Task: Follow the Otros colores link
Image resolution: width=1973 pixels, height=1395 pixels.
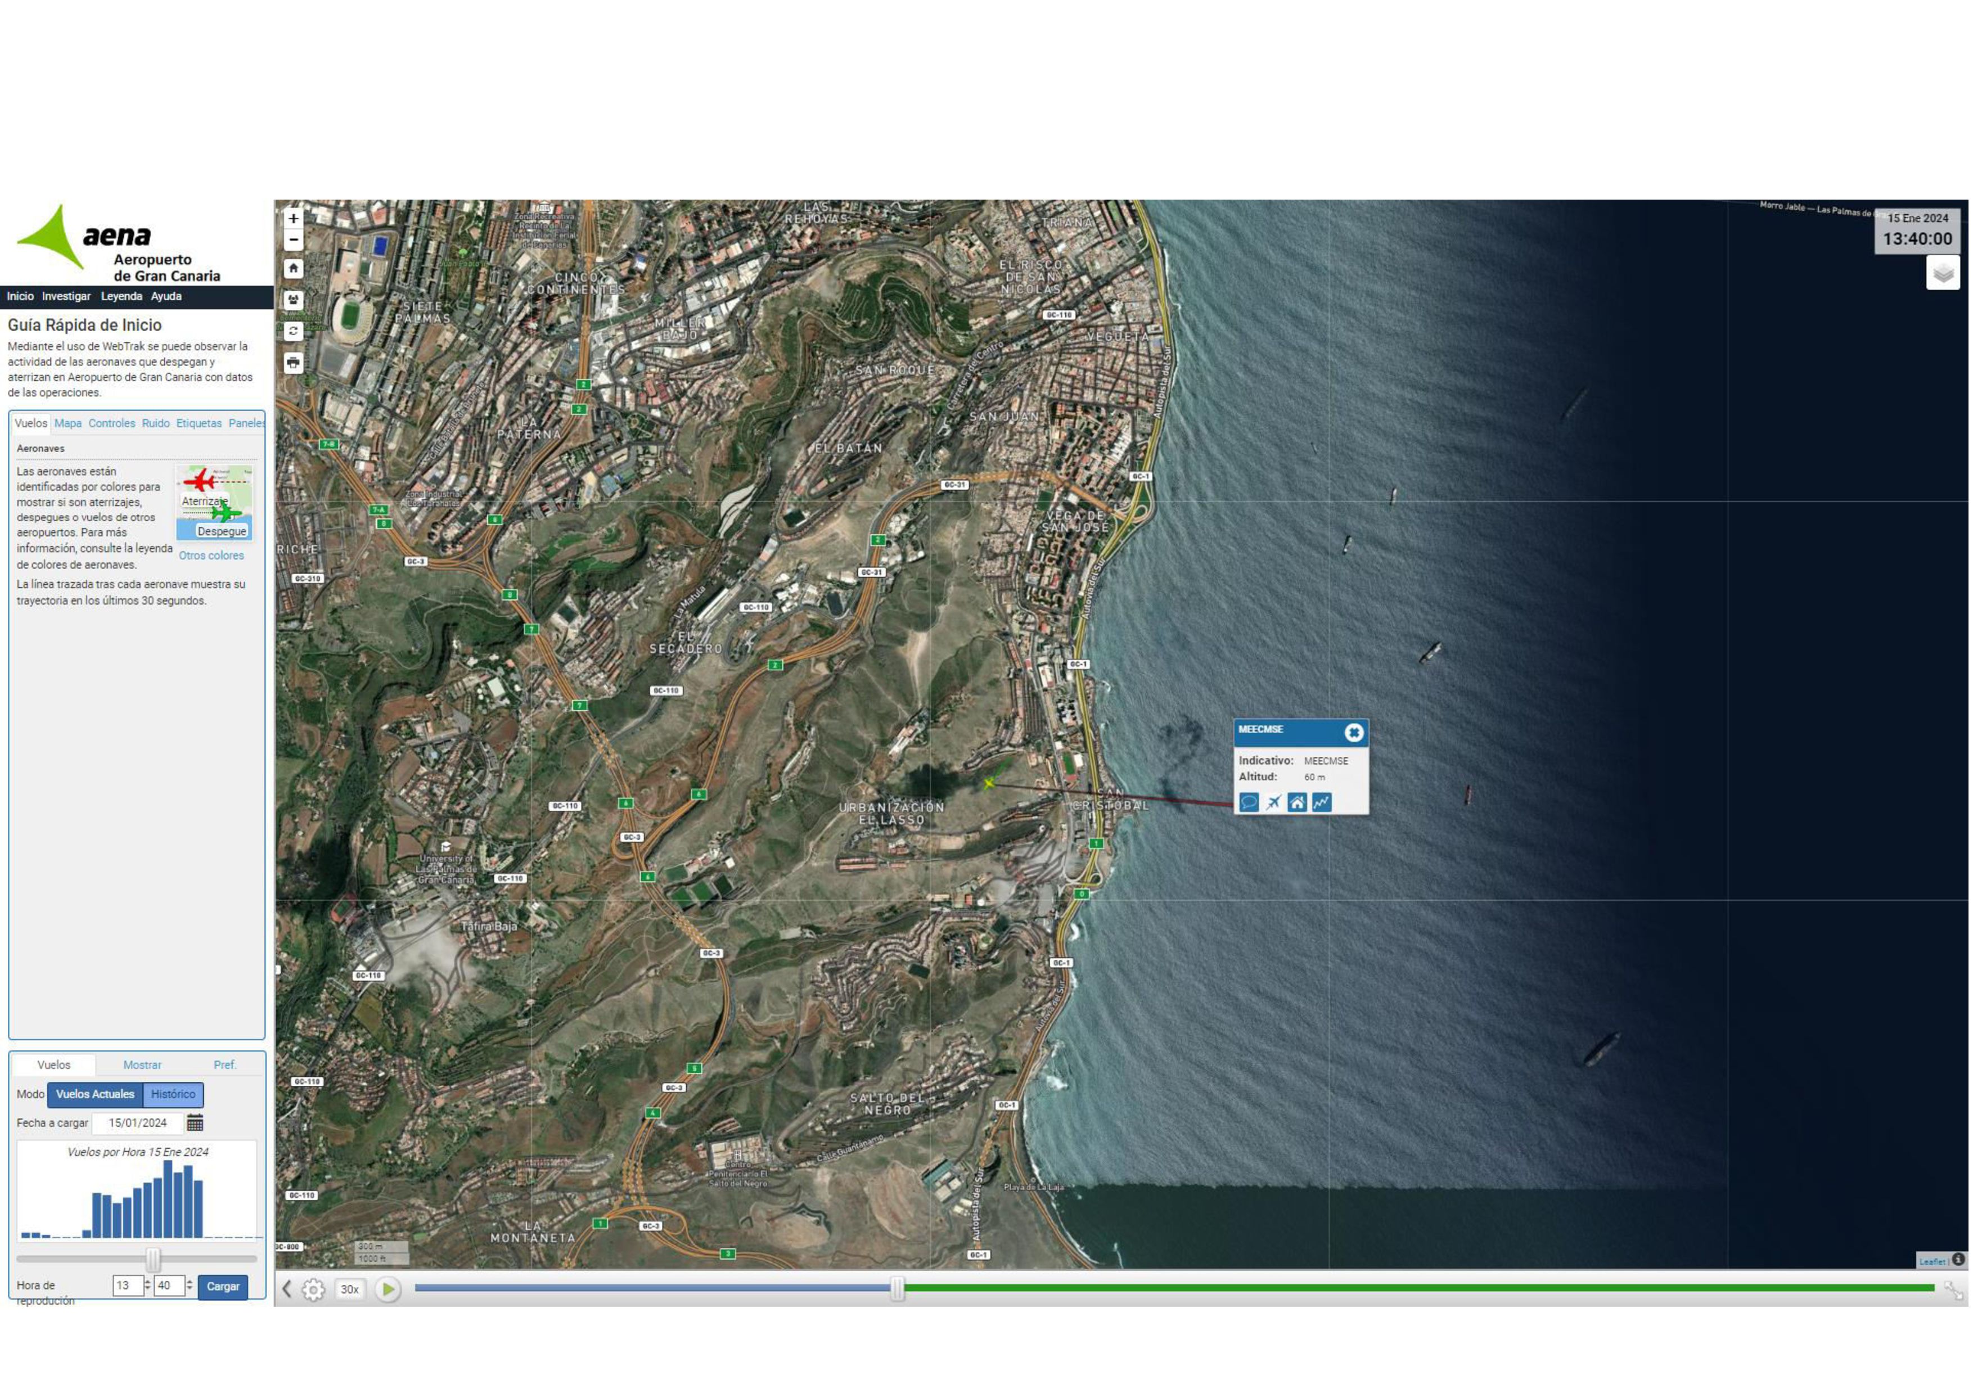Action: [211, 556]
